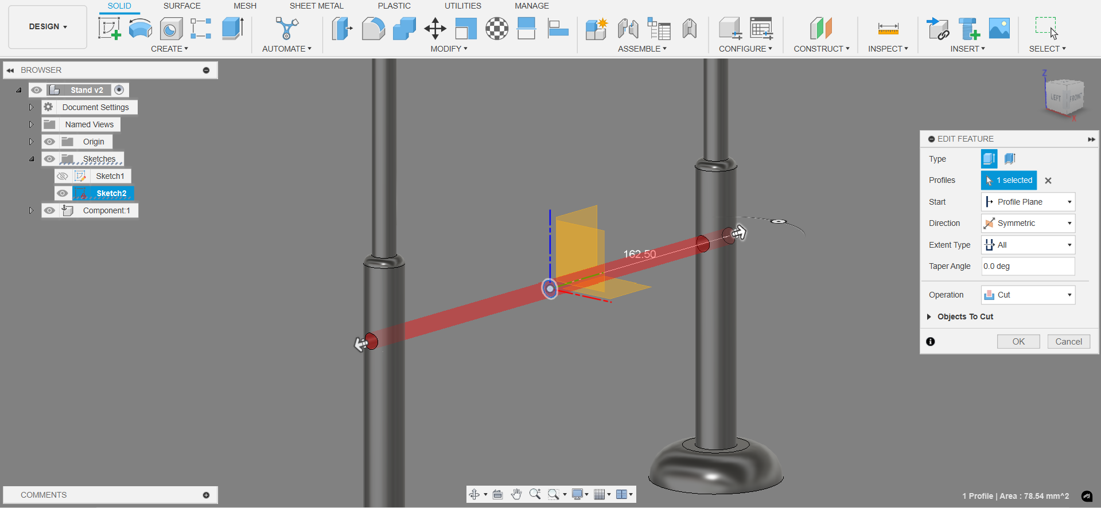Screen dimensions: 1101x508
Task: Click the 1 selected Profiles button
Action: point(1009,180)
